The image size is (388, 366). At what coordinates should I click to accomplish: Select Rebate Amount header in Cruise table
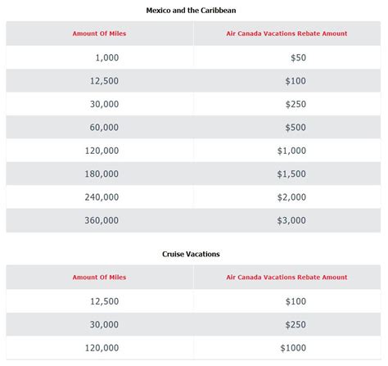tap(286, 278)
